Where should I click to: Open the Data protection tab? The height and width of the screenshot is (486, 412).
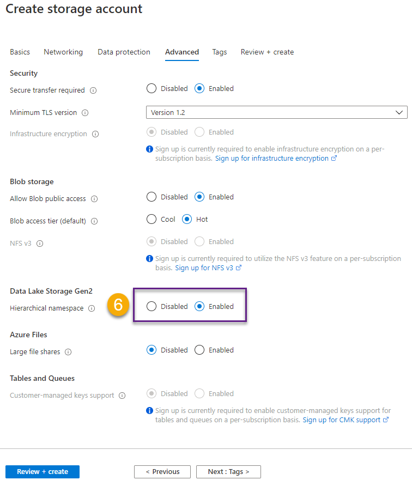coord(124,52)
